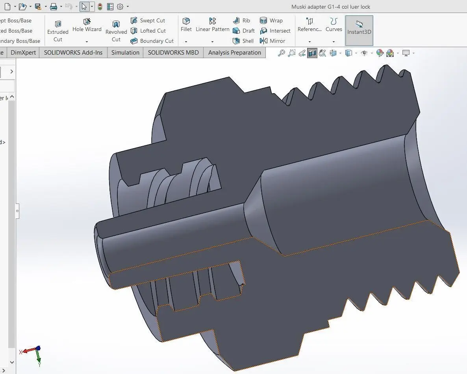Expand the Curves dropdown arrow
The height and width of the screenshot is (374, 467).
pos(334,42)
